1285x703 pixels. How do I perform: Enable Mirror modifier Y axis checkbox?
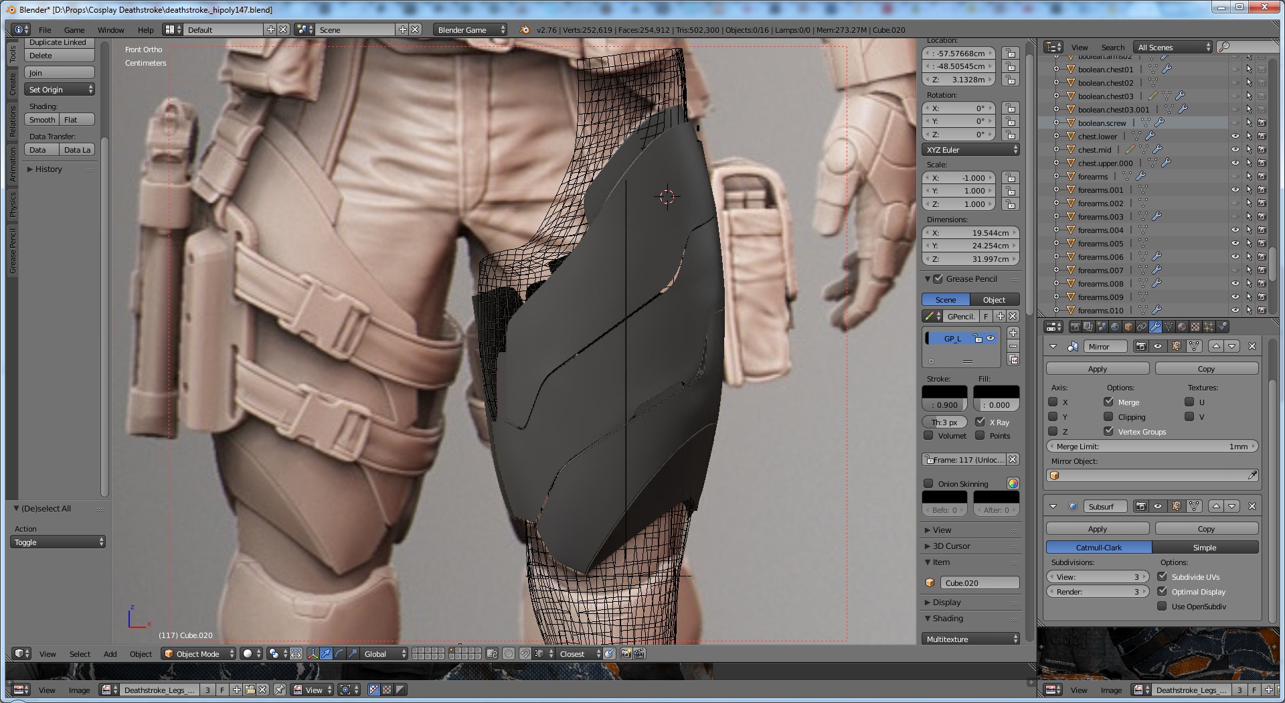[1053, 416]
